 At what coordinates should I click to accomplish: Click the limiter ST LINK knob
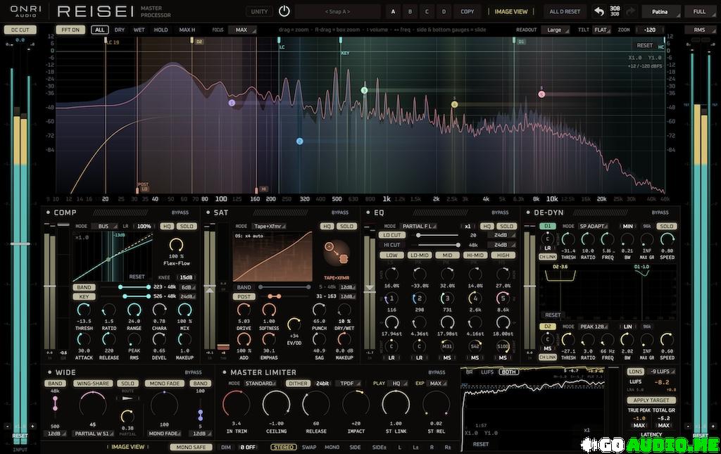[x=396, y=405]
